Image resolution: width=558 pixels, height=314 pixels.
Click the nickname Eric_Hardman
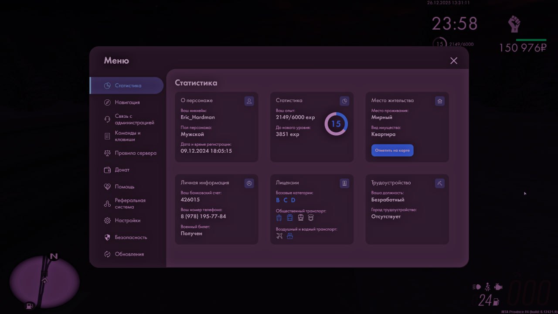pyautogui.click(x=198, y=117)
